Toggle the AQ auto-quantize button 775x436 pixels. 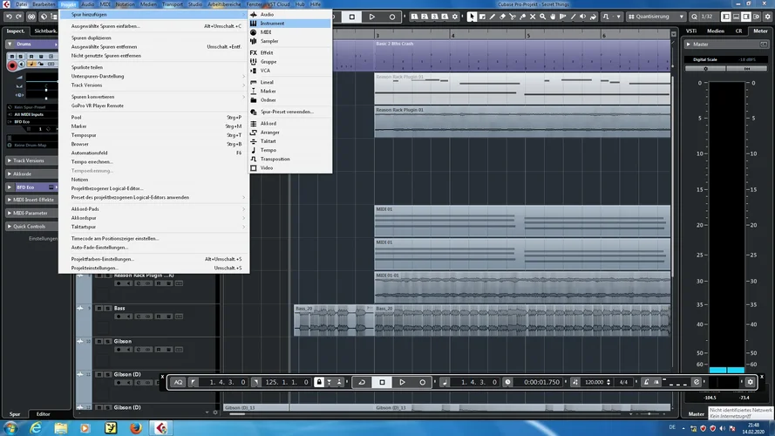[178, 382]
